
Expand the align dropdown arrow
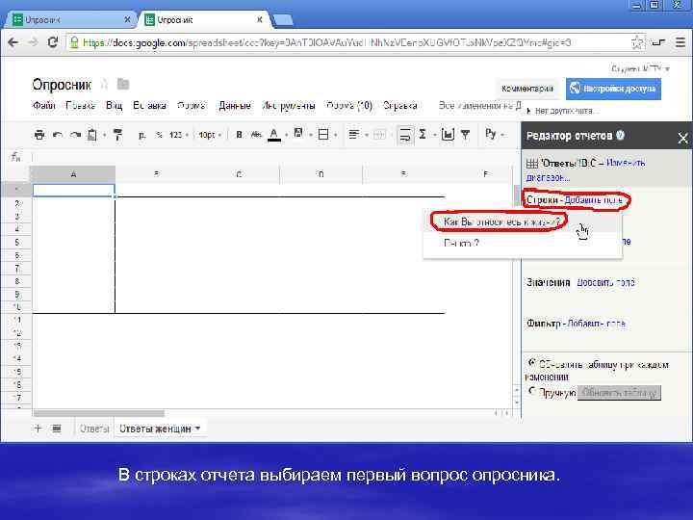(x=366, y=136)
